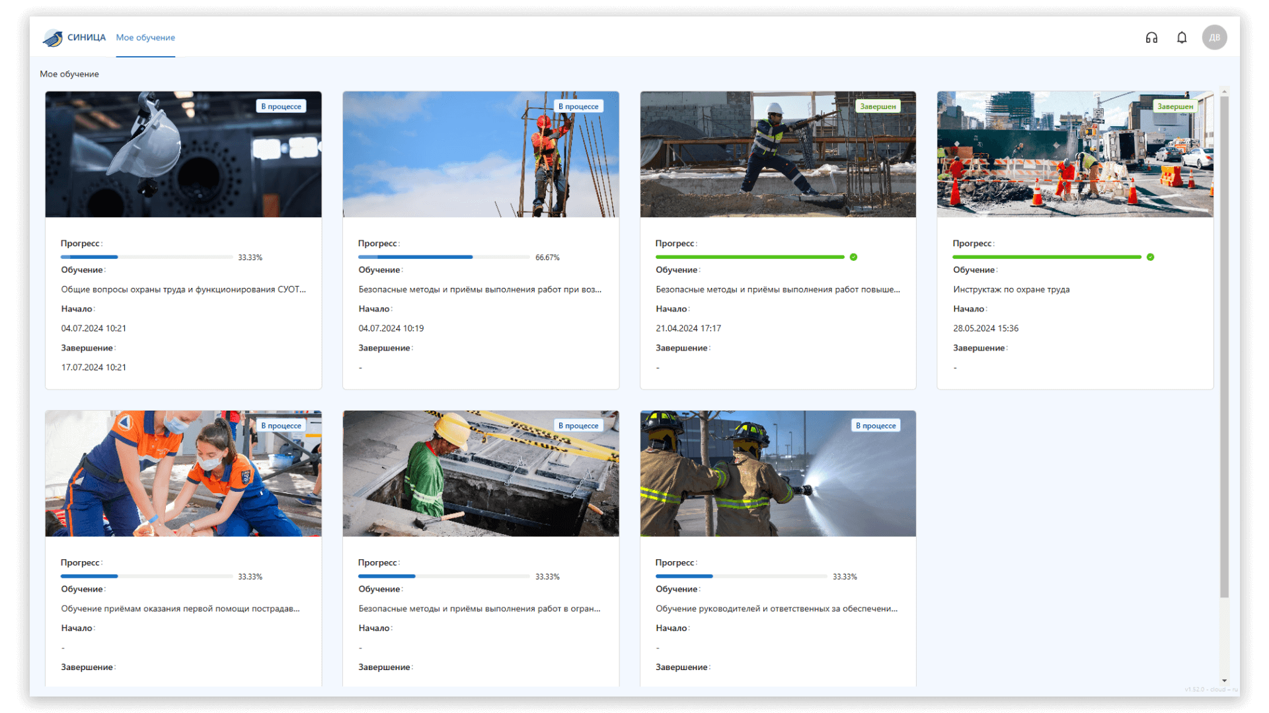
Task: Open the first aid training thumbnail
Action: [183, 473]
